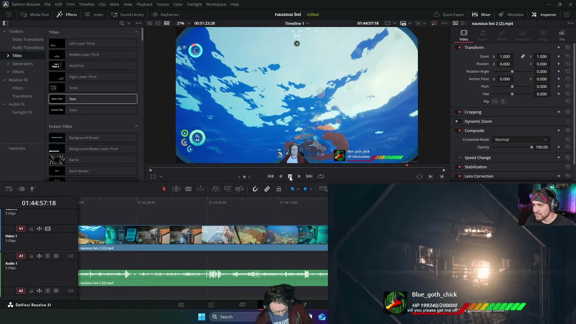
Task: Open the Sound Library panel
Action: coord(127,14)
